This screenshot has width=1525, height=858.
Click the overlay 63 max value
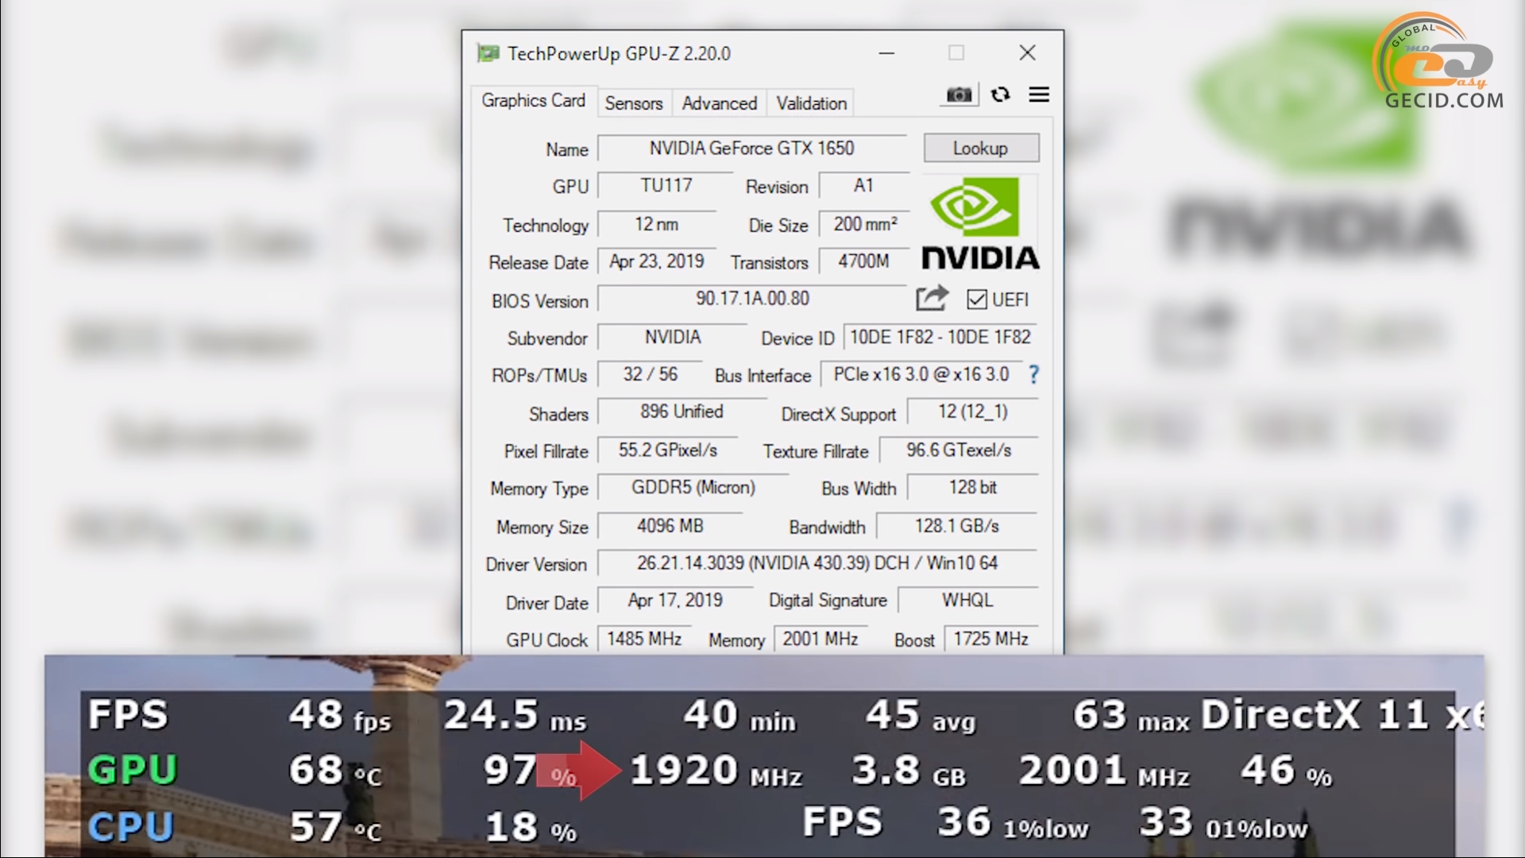pos(1131,715)
